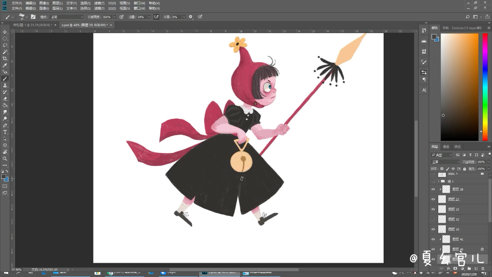Open the workspace switcher in options bar
Viewport: 492px width, 277px height.
(x=476, y=17)
